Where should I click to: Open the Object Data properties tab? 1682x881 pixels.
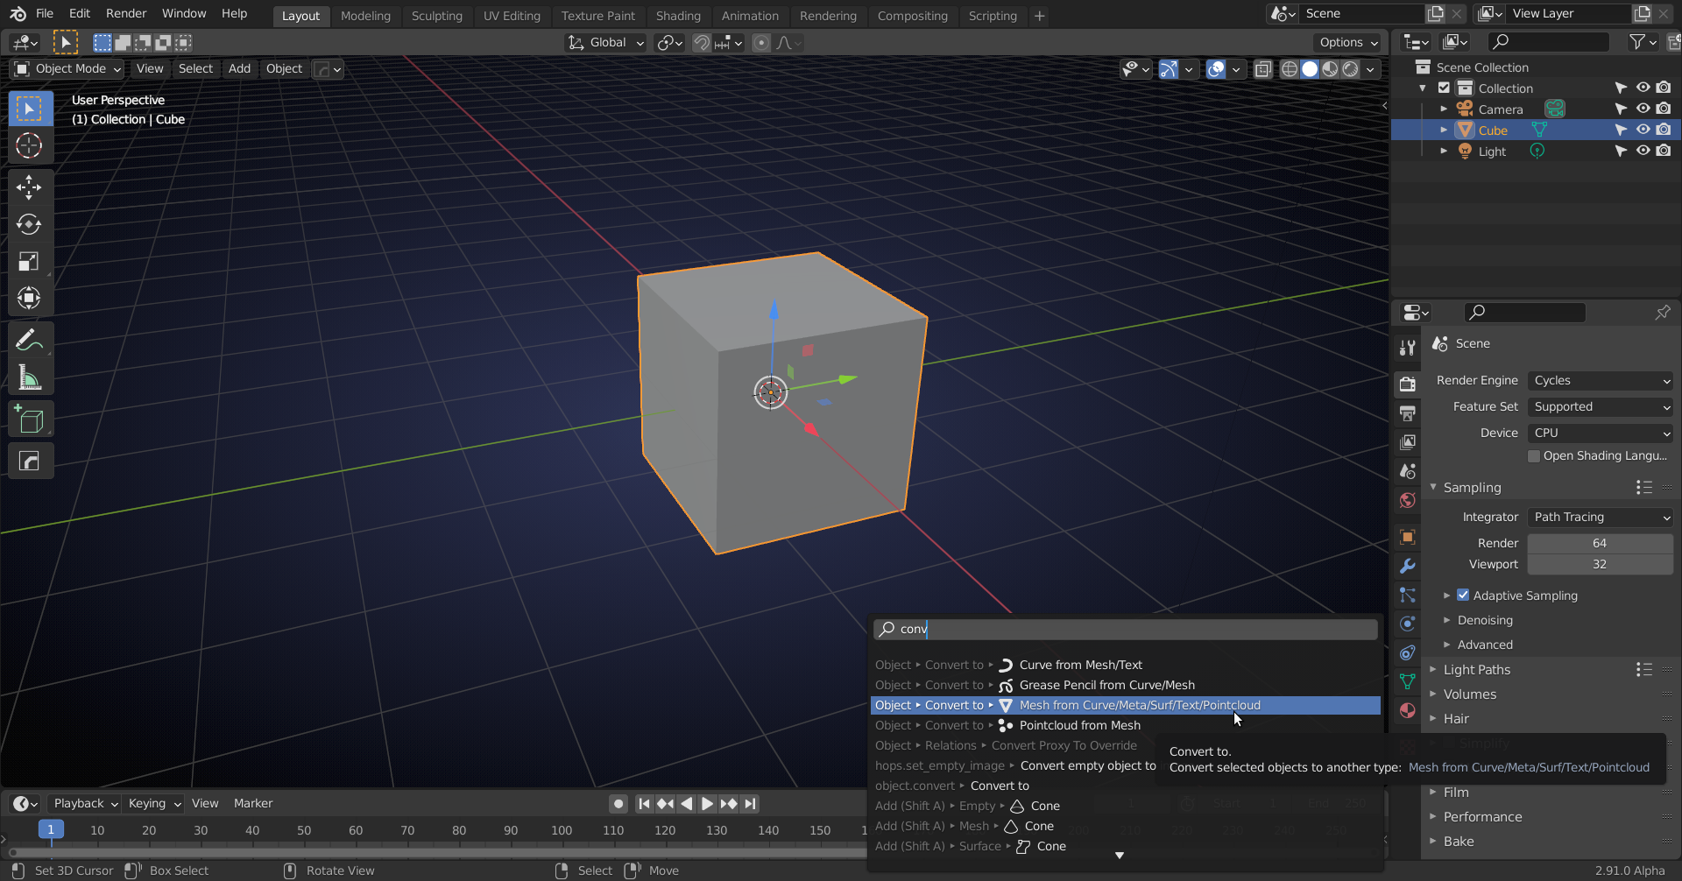pos(1408,681)
